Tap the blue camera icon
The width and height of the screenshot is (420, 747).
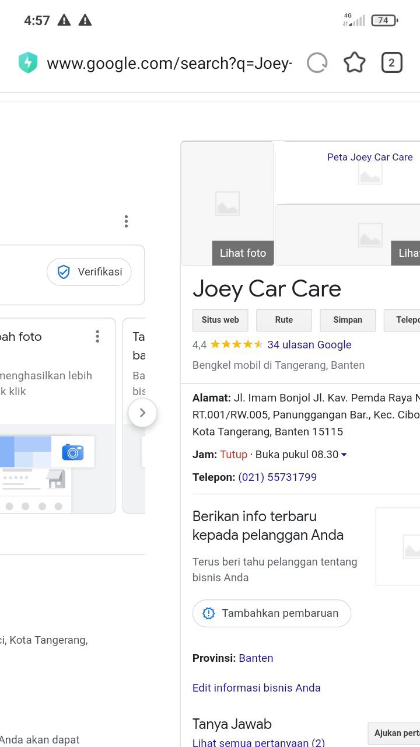click(73, 452)
